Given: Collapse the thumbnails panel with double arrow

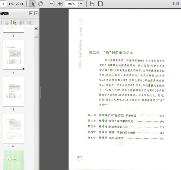Looking at the screenshot, I should 31,13.
